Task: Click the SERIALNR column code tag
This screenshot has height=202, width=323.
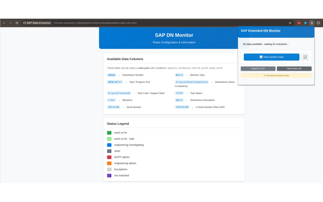Action: [x=114, y=107]
